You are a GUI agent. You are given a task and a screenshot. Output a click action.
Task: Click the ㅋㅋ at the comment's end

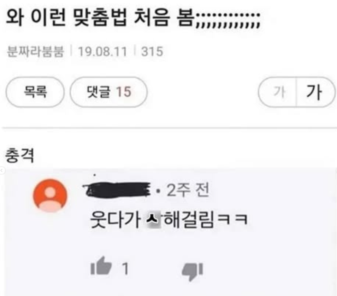pos(233,220)
